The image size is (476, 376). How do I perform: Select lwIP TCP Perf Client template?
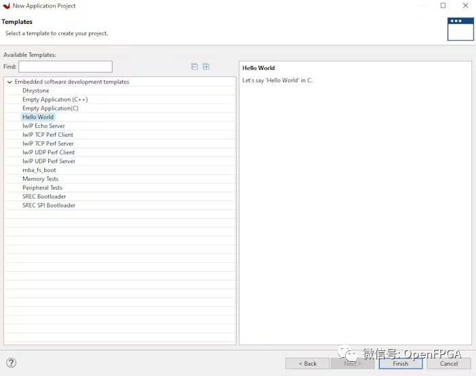point(47,135)
